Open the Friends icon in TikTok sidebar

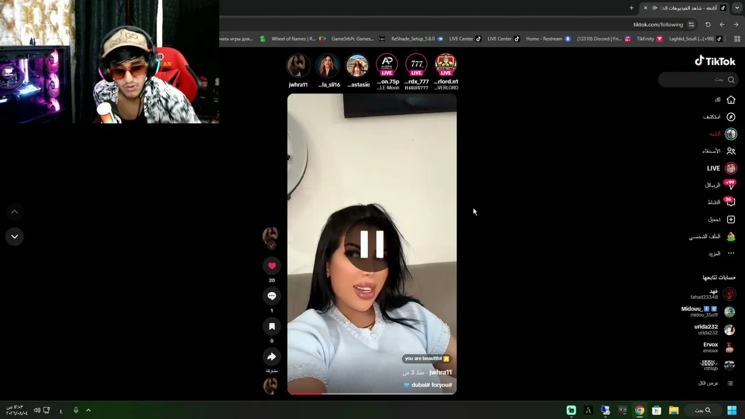(x=730, y=151)
